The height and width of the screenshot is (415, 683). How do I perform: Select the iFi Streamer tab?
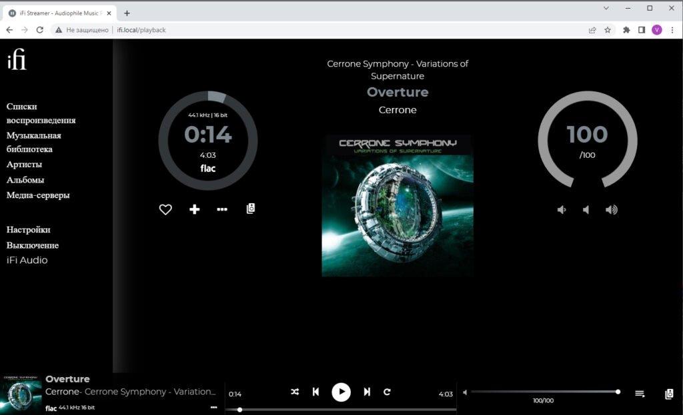pos(59,13)
